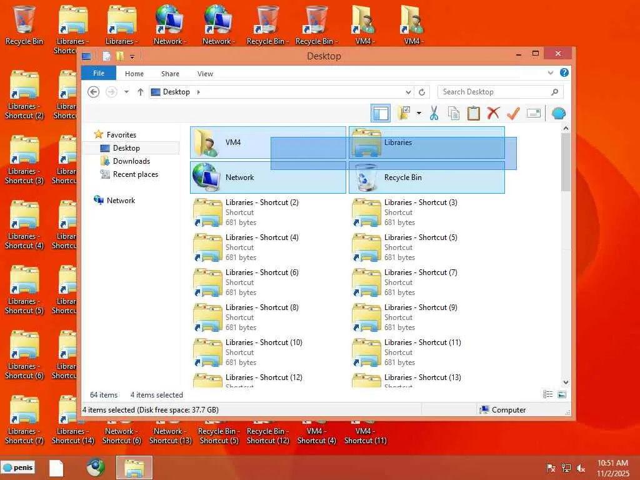
Task: Click the magnifier search icon
Action: point(555,92)
